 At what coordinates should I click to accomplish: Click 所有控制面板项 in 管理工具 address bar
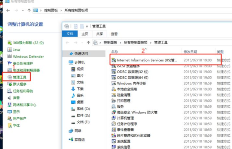[135, 42]
